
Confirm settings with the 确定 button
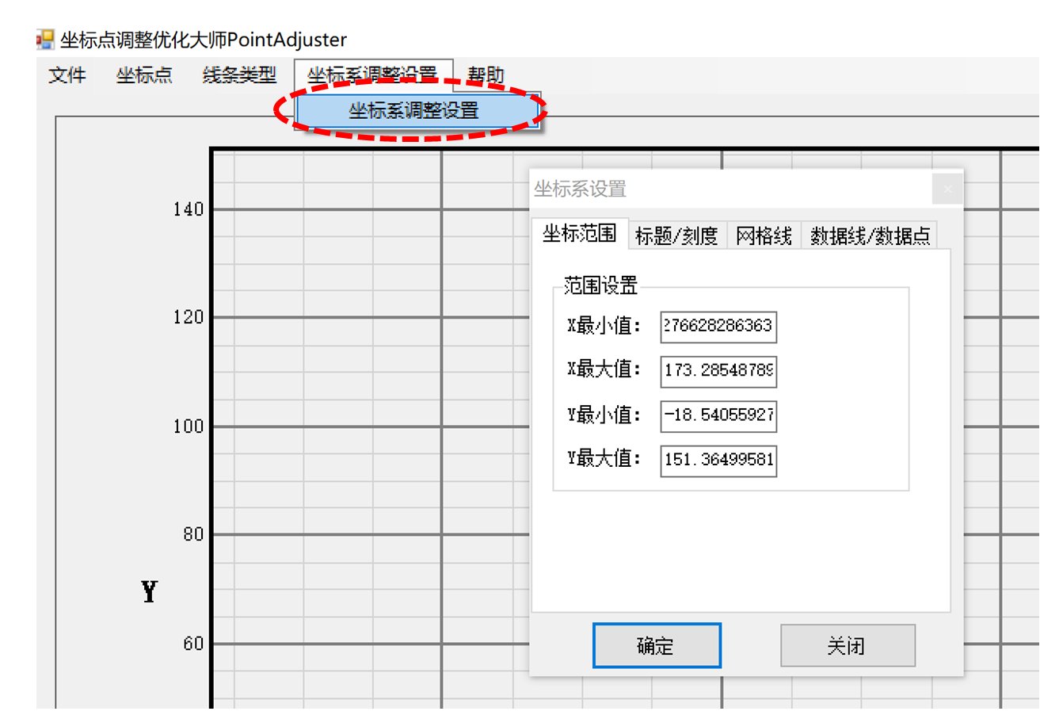pyautogui.click(x=657, y=645)
